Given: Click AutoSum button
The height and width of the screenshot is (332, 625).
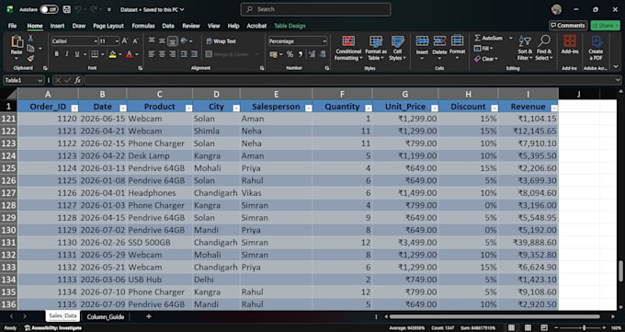Looking at the screenshot, I should point(489,39).
